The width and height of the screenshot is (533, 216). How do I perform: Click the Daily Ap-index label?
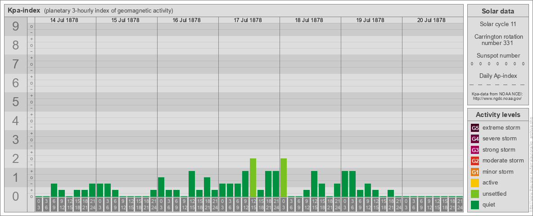(x=498, y=76)
